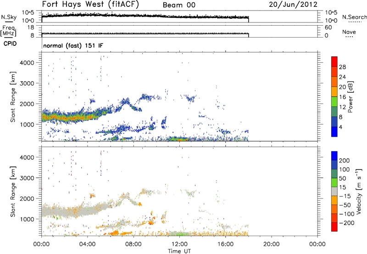367x254 pixels.
Task: Click the '4000' label on the power panel axis
Action: point(27,63)
